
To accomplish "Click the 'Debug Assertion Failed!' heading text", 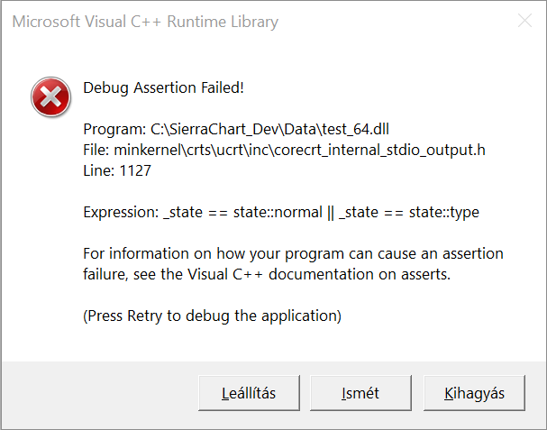I will (163, 87).
